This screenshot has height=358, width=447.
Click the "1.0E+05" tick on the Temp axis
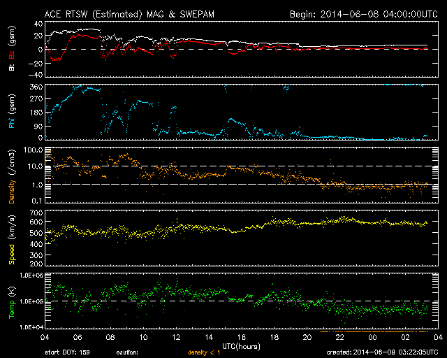coord(31,301)
